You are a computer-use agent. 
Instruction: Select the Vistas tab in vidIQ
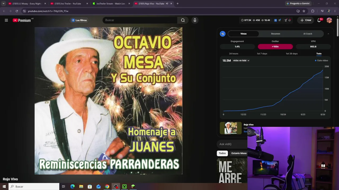coord(243,34)
